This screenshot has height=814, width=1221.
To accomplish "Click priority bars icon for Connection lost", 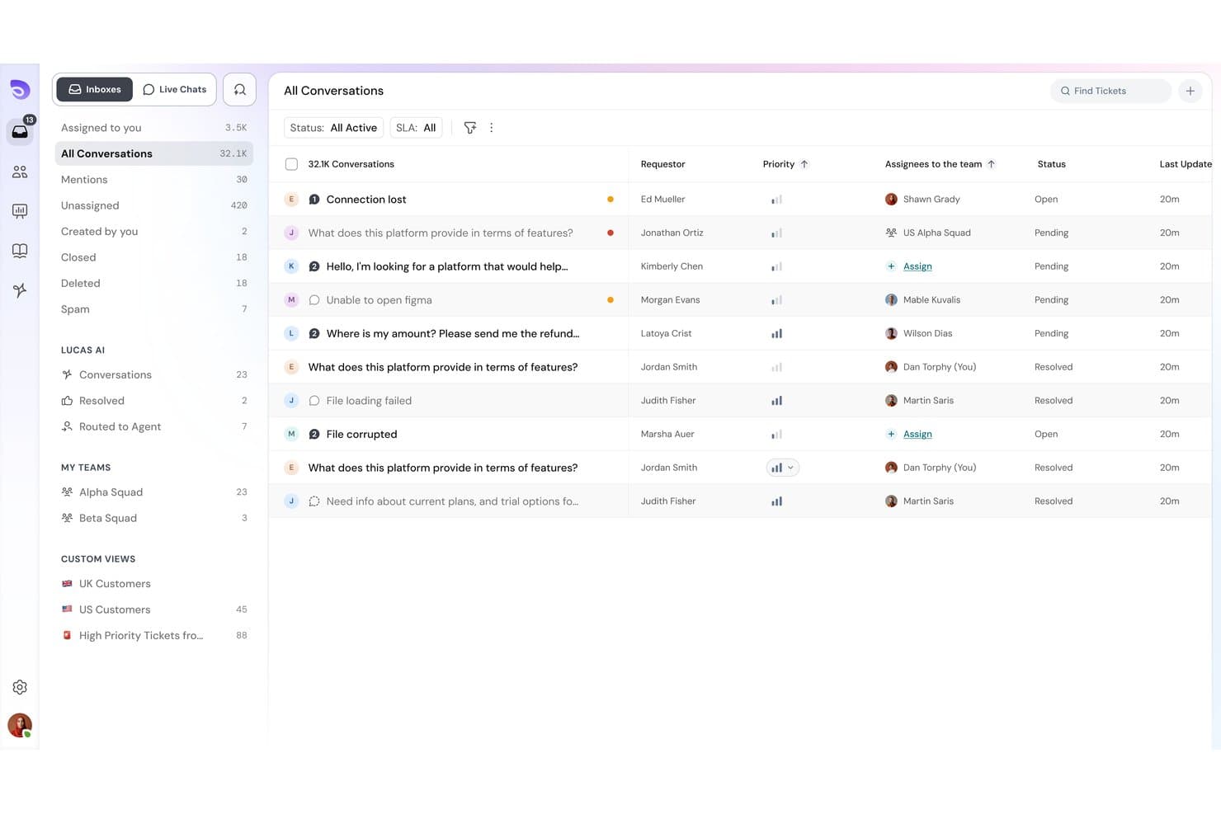I will coord(776,200).
